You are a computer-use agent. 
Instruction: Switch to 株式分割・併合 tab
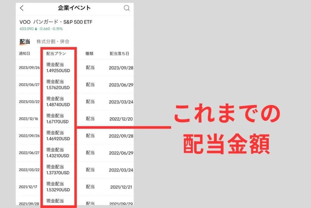[x=53, y=41]
